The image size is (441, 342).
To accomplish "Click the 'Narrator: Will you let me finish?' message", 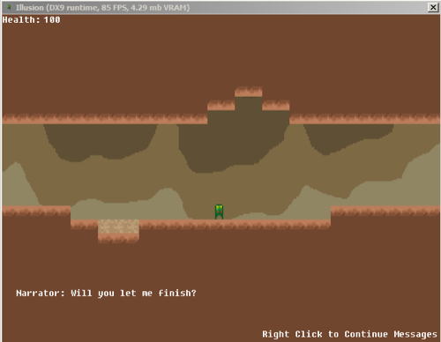I will [x=106, y=294].
